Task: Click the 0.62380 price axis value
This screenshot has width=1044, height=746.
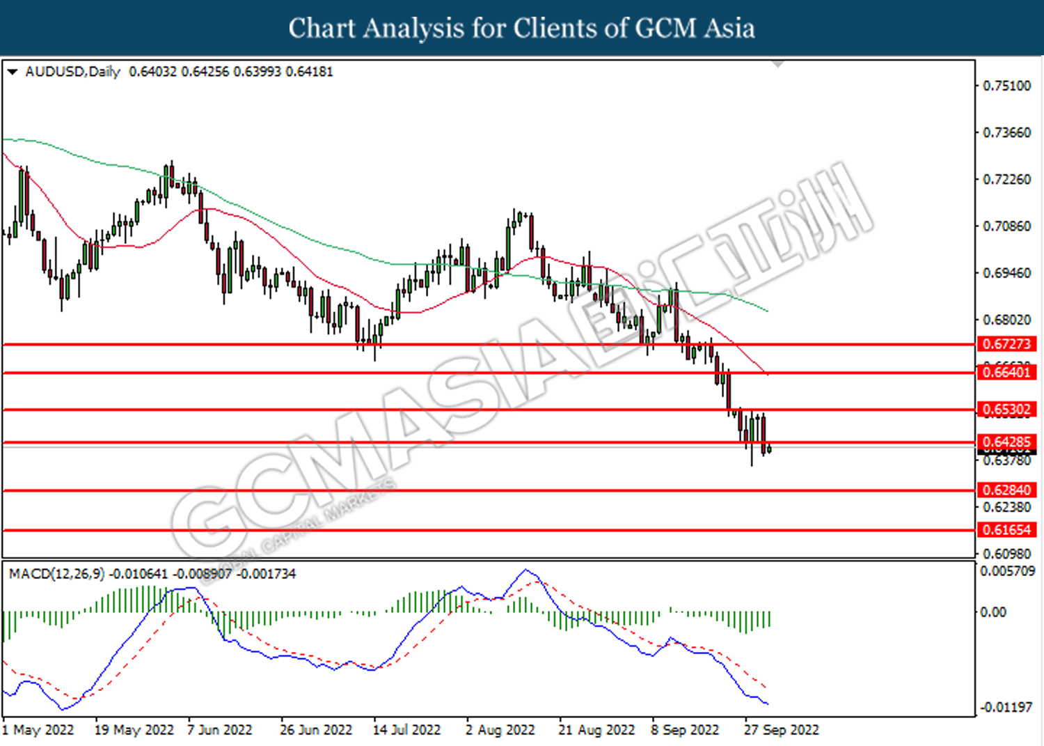Action: pyautogui.click(x=1006, y=507)
